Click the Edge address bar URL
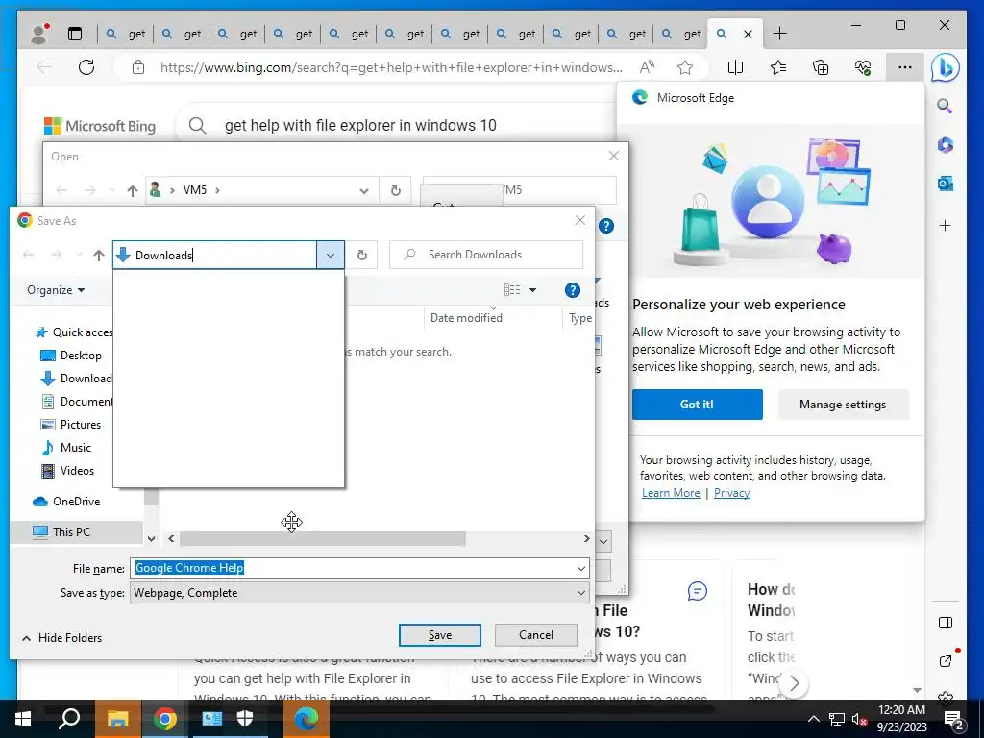The image size is (984, 738). [391, 67]
